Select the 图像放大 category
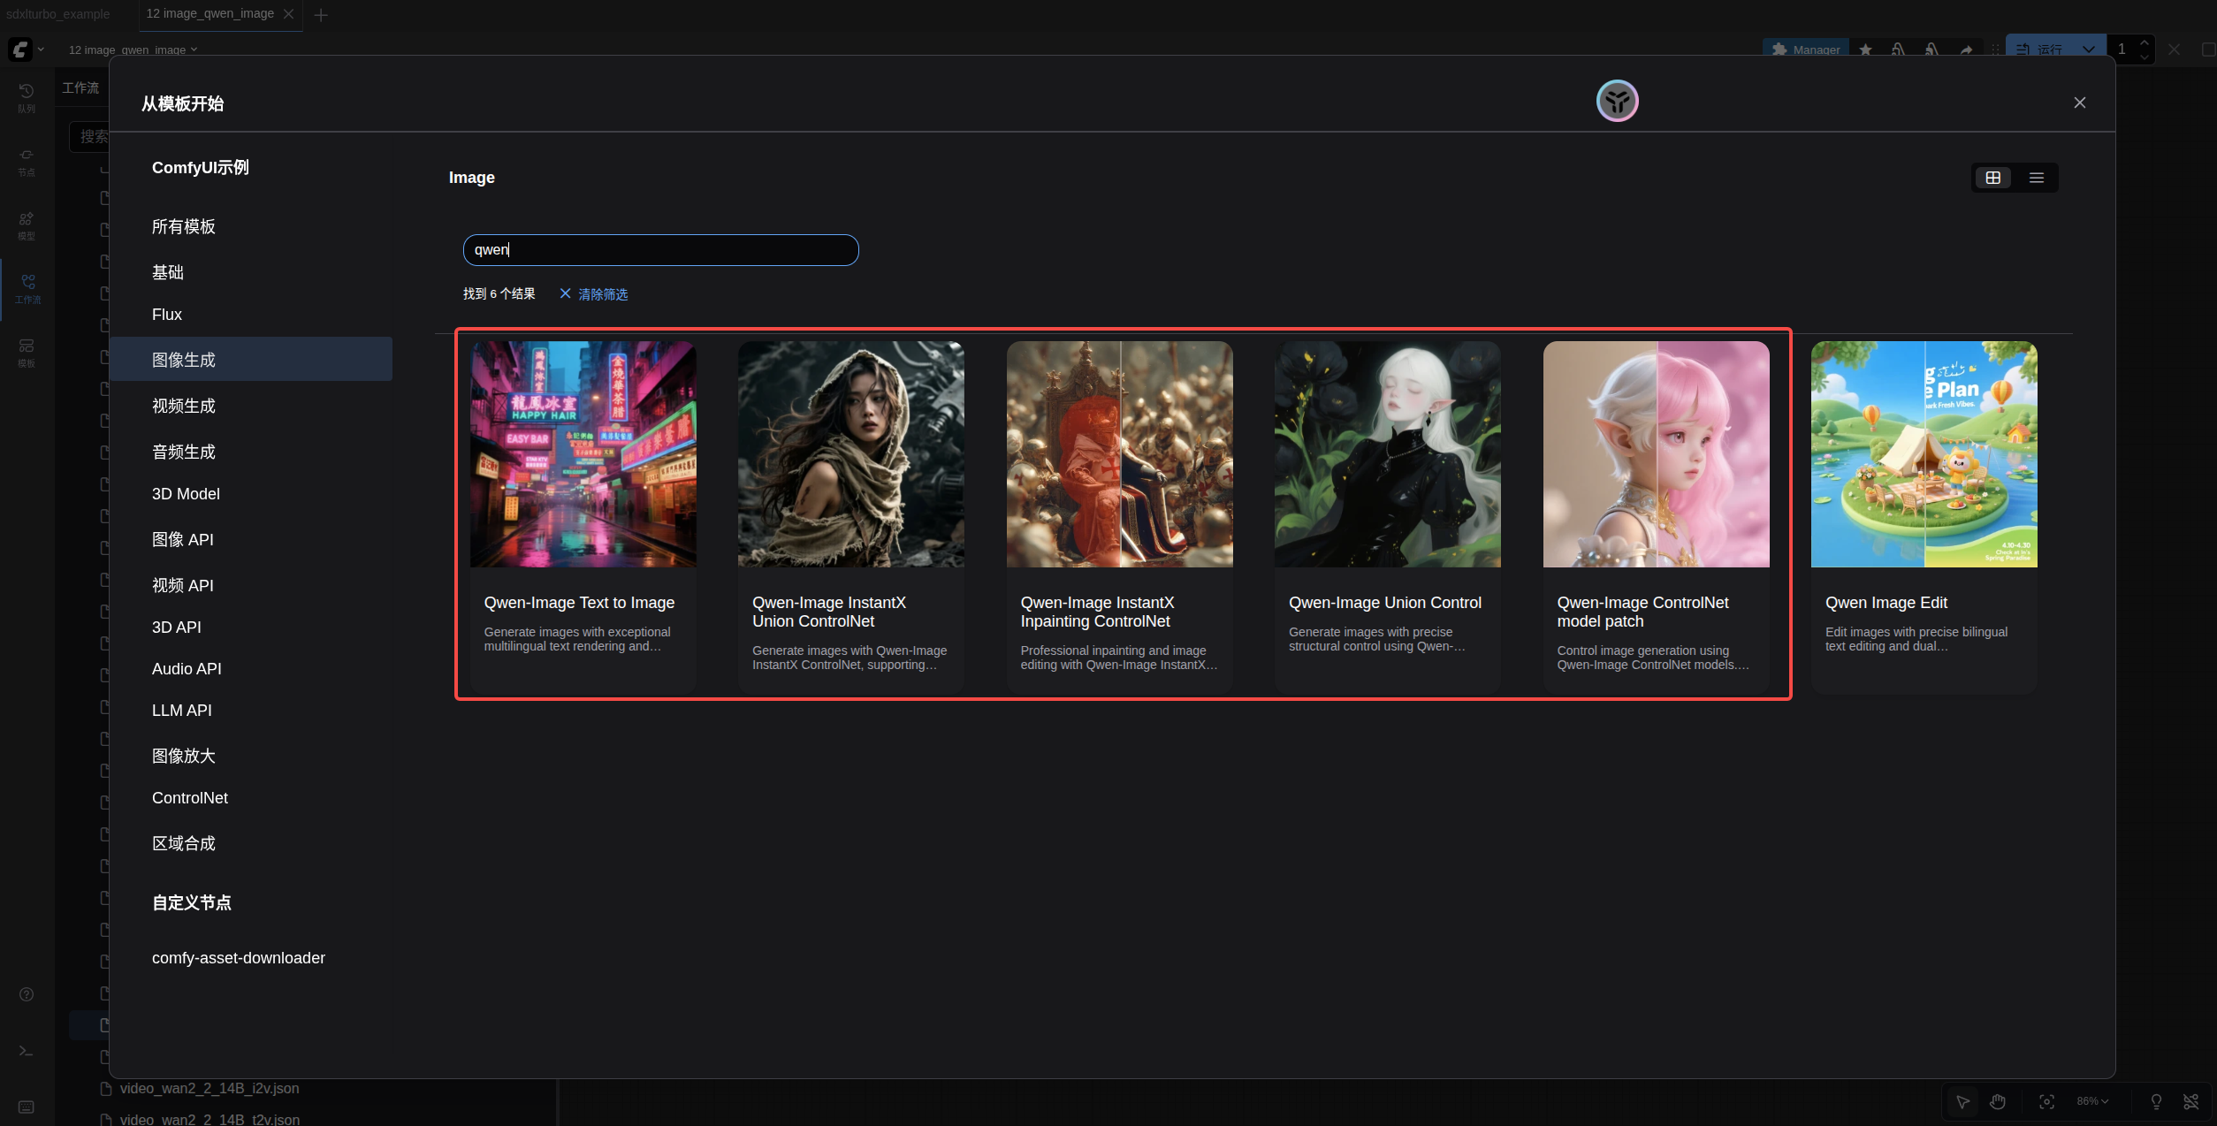 tap(251, 756)
